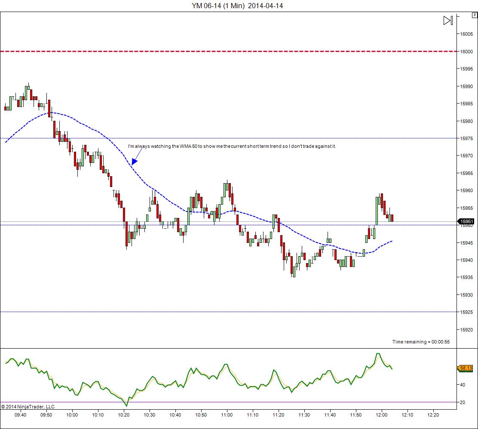The image size is (478, 429).
Task: Click the 11:30 time axis label
Action: (x=304, y=415)
